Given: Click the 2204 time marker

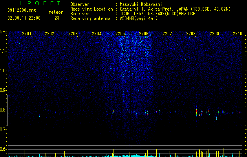Looking at the screenshot, I should tap(97, 34).
